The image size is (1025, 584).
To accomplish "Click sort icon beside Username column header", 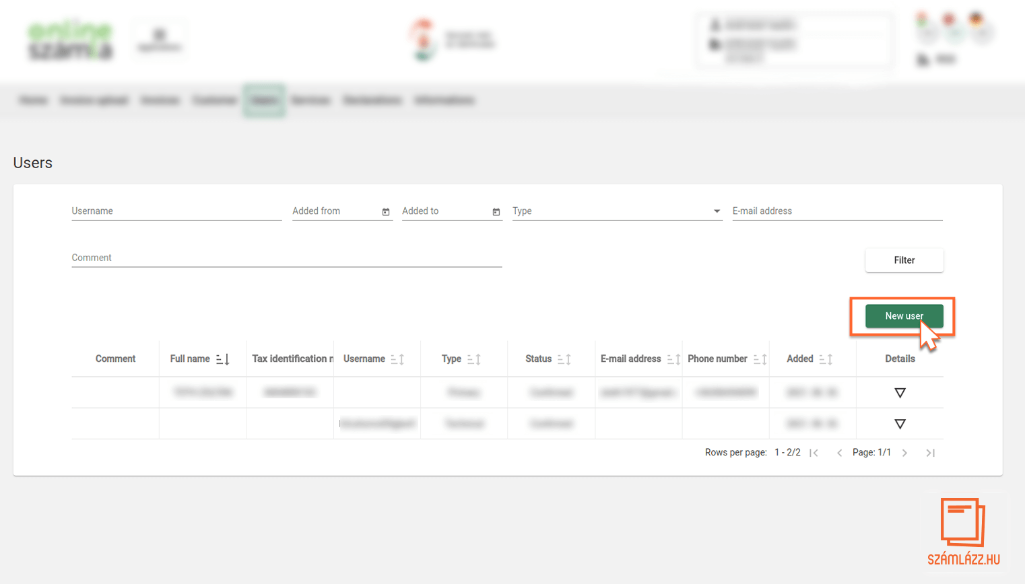I will click(x=397, y=359).
